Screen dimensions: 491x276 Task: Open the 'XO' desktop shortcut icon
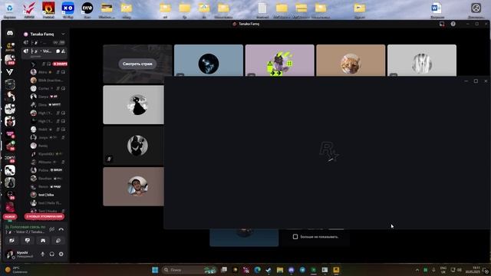(x=68, y=10)
